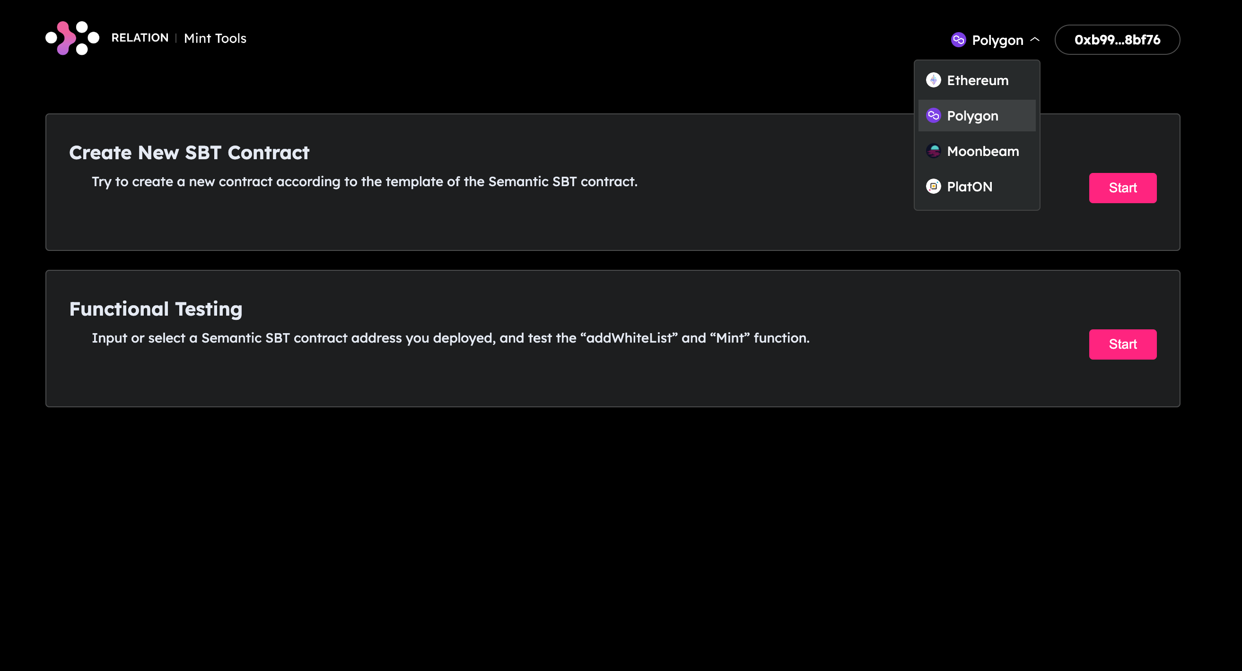Choose Polygon in the network menu
This screenshot has height=671, width=1242.
972,116
